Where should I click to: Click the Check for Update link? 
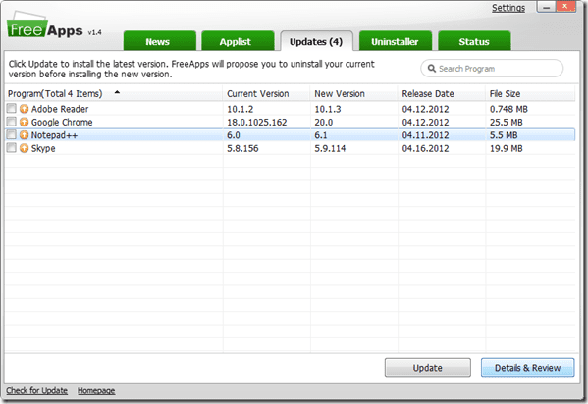36,391
